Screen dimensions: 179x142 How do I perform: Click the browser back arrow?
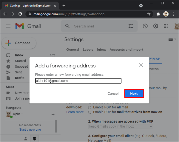5,14
